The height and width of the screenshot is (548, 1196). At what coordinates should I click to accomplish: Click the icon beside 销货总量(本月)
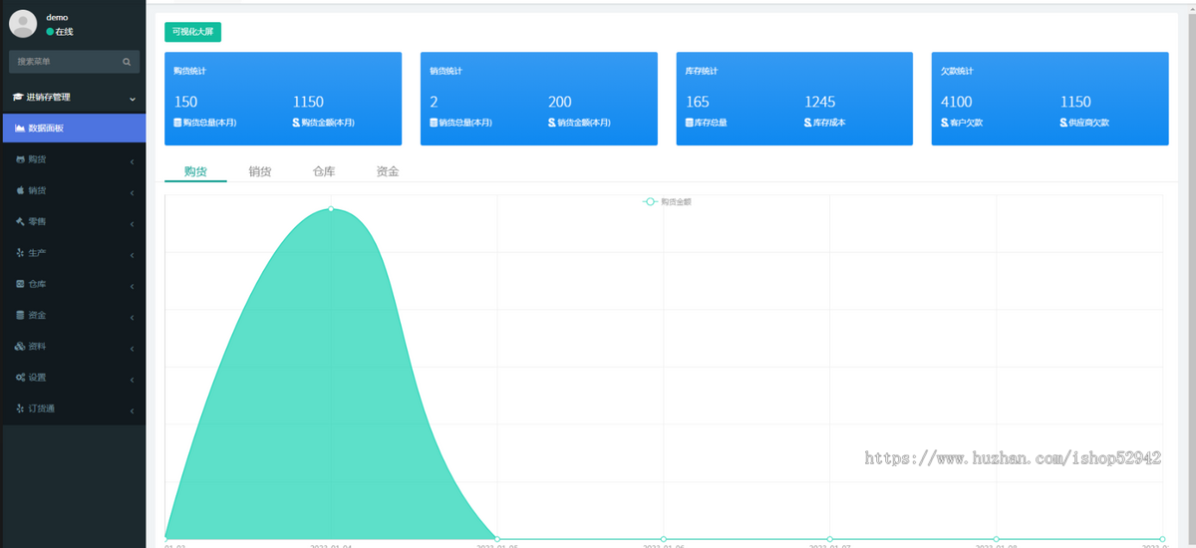[434, 123]
